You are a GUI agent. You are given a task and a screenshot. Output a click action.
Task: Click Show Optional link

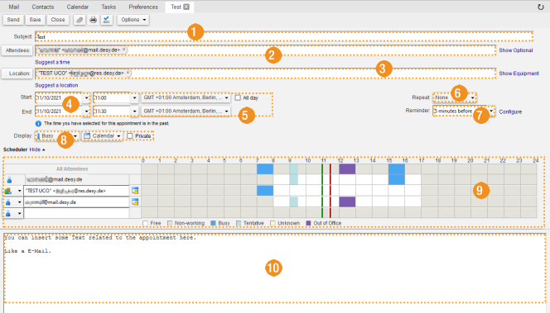click(515, 50)
